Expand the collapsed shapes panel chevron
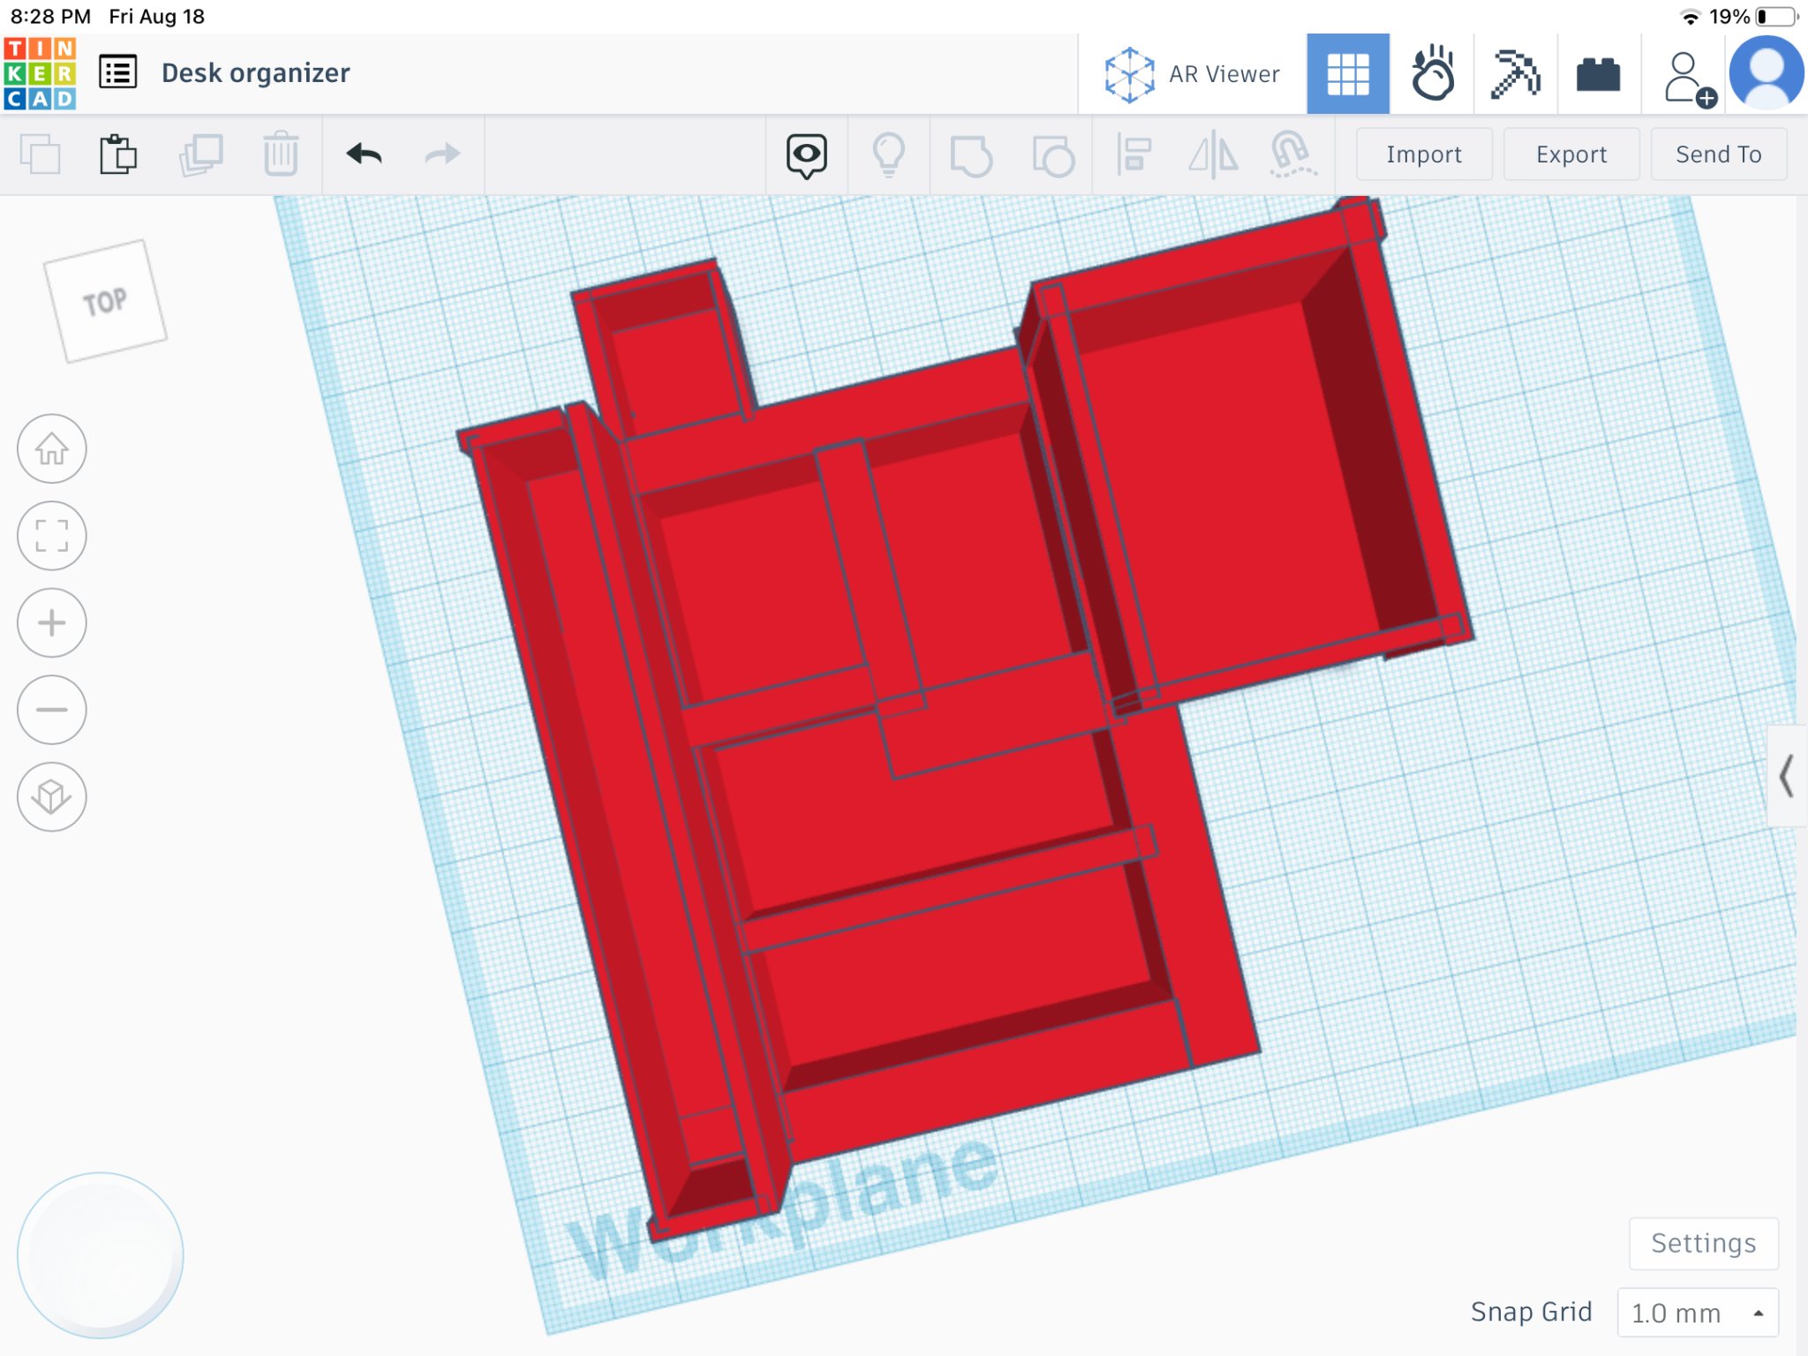Viewport: 1808px width, 1356px height. (x=1787, y=776)
